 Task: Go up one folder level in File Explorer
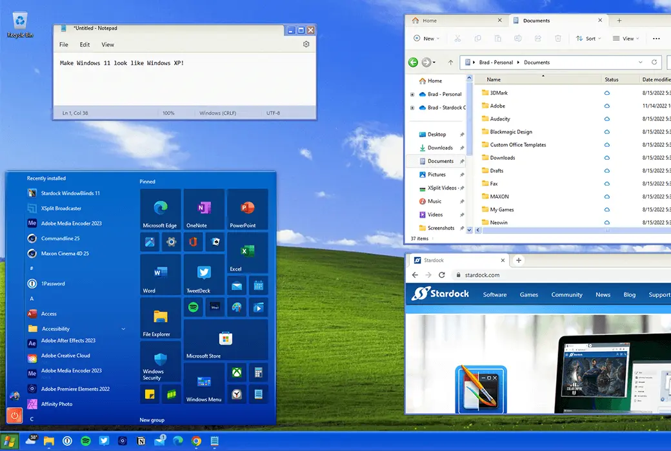(x=450, y=62)
